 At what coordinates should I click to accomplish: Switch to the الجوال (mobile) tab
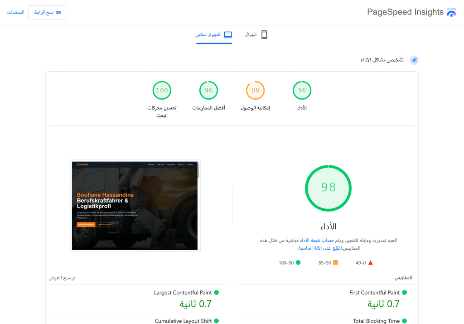click(x=256, y=34)
